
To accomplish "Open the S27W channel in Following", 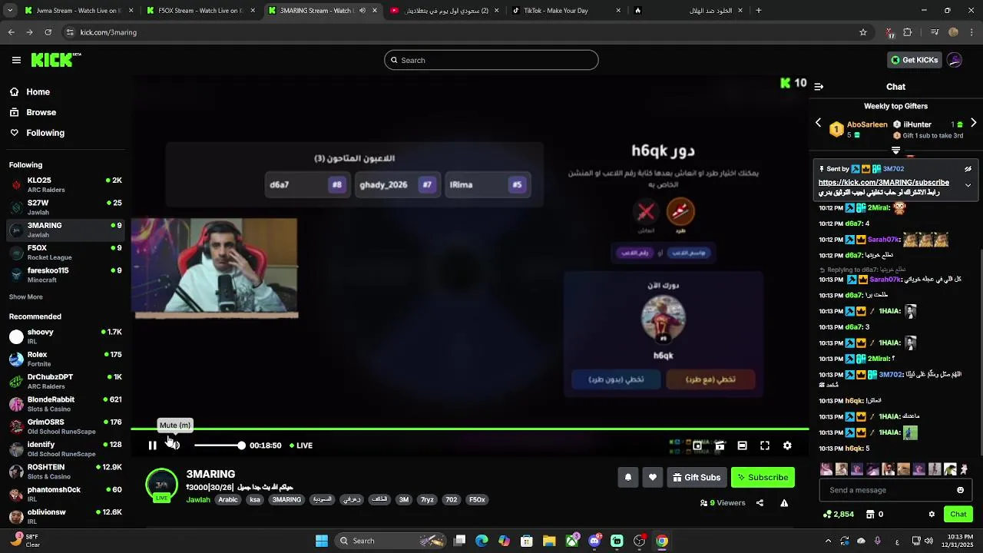I will (65, 207).
